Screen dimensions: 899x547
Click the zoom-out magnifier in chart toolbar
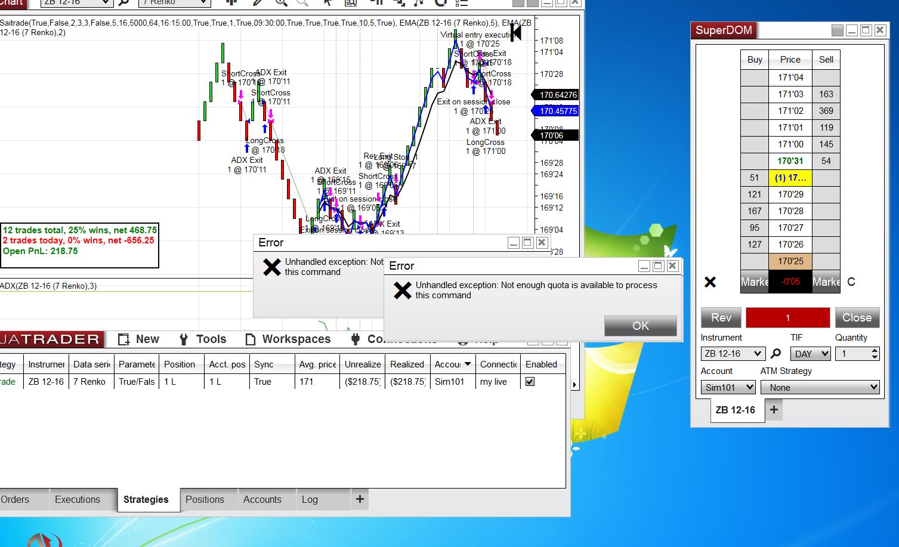click(x=302, y=2)
